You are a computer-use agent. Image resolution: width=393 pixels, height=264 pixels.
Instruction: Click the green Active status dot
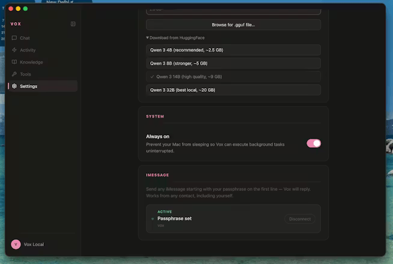(153, 219)
